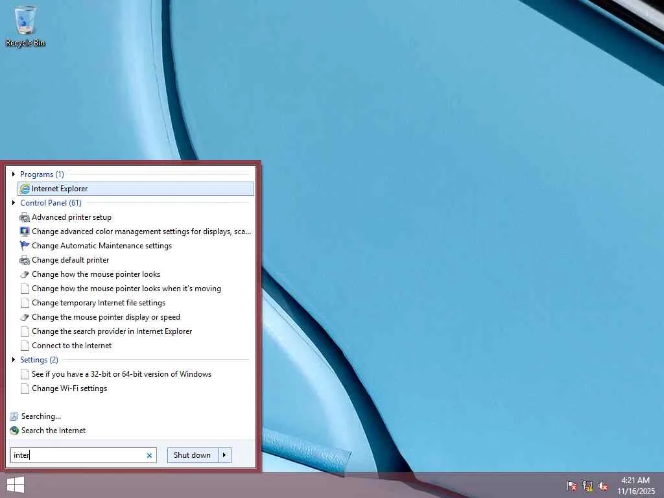This screenshot has height=498, width=664.
Task: Click the Searching magnifier icon
Action: click(x=14, y=416)
